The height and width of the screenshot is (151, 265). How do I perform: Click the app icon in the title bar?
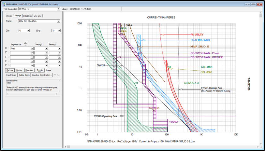pyautogui.click(x=4, y=4)
